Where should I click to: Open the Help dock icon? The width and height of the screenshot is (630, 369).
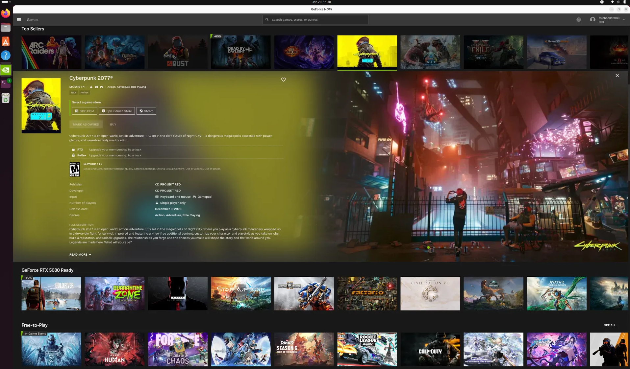6,56
